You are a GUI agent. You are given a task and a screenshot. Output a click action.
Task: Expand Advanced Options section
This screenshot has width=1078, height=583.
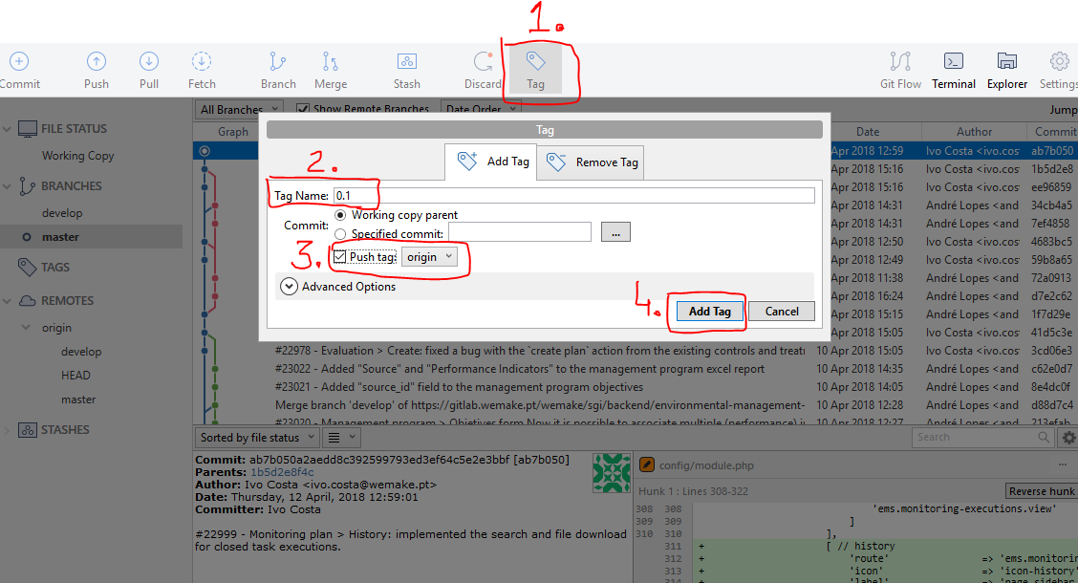click(288, 286)
